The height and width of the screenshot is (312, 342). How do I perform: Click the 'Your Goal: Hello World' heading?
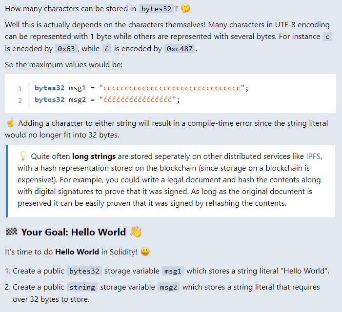(x=73, y=232)
